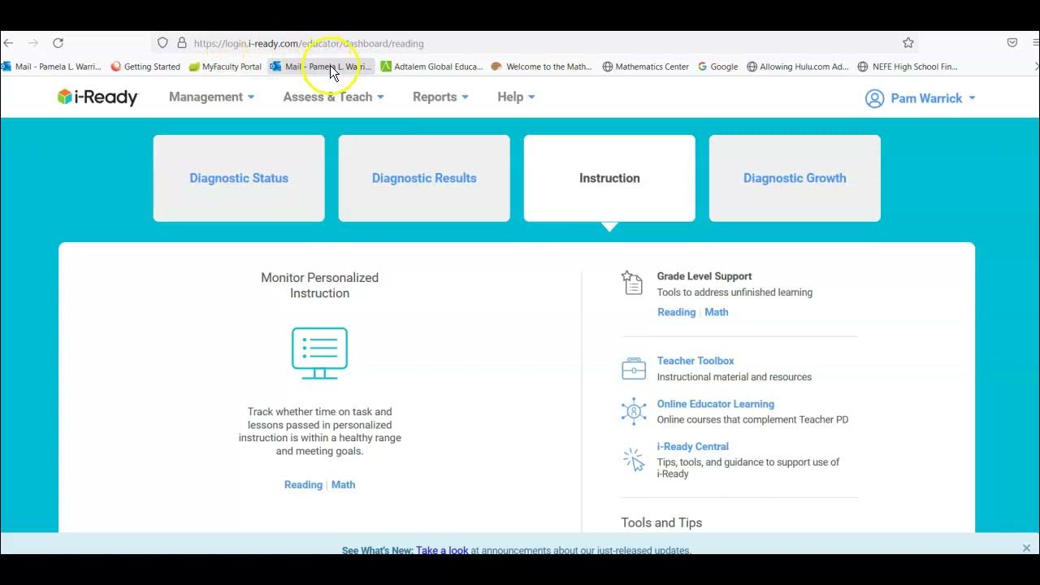Dismiss the See What's New banner
This screenshot has width=1040, height=585.
coord(1026,548)
